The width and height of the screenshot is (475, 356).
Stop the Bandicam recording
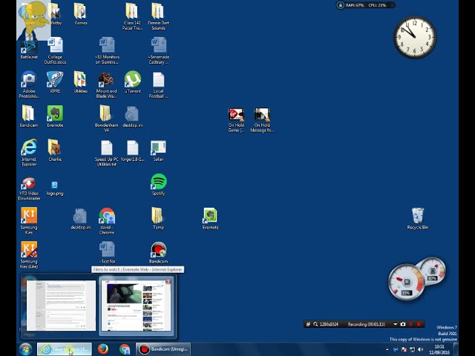click(x=419, y=324)
